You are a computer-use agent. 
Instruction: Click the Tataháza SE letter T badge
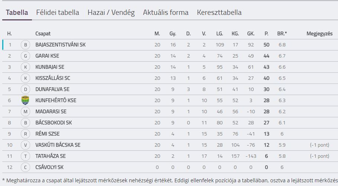pyautogui.click(x=25, y=156)
